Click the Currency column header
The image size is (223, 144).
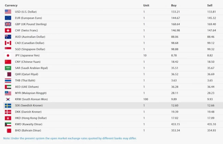[x=11, y=5]
